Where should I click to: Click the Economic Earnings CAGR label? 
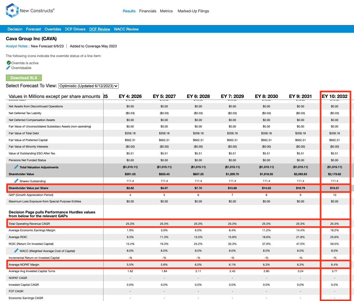coord(26,298)
